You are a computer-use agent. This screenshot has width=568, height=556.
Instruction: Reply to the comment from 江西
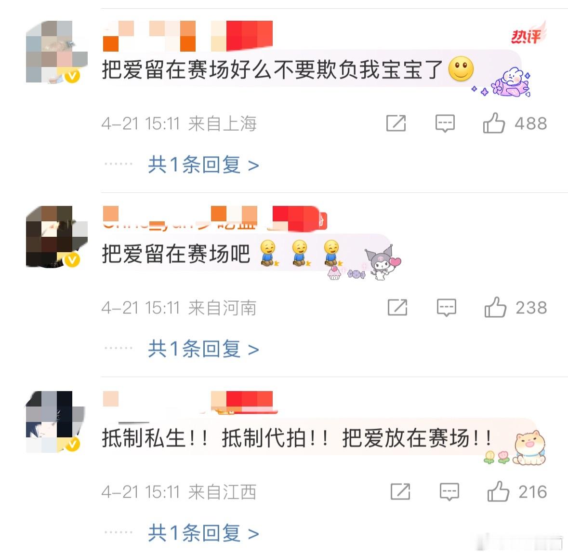(449, 492)
